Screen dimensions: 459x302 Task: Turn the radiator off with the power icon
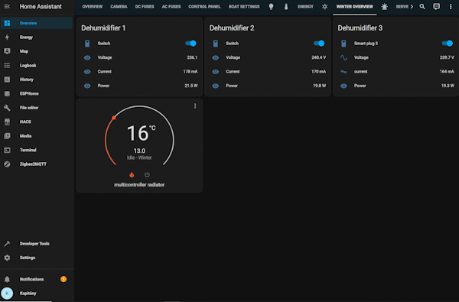(147, 175)
